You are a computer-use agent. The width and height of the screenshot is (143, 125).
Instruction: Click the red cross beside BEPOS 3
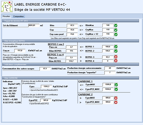(116, 57)
